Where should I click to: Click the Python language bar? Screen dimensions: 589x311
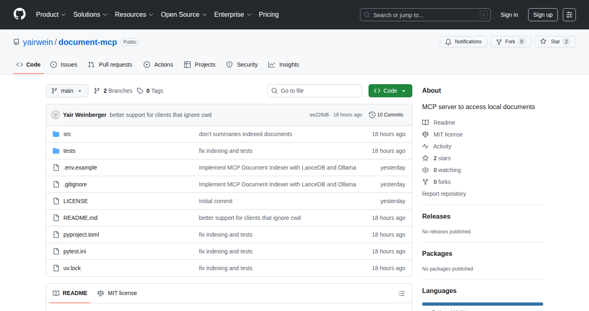483,304
